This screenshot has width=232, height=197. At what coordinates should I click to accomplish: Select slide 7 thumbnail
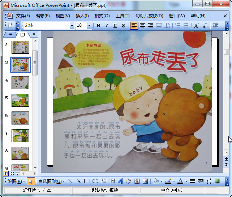point(20,136)
